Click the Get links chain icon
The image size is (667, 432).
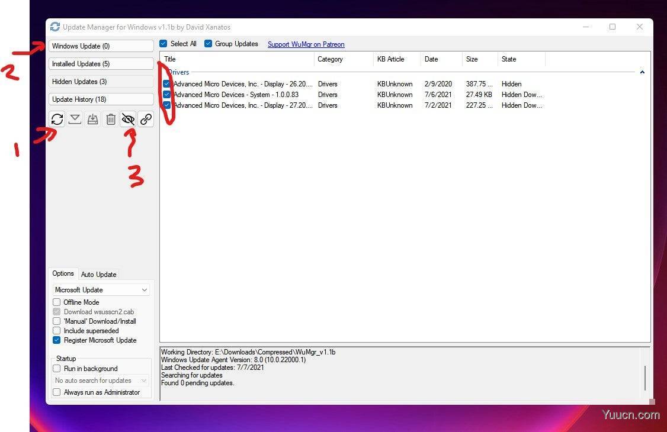coord(146,119)
